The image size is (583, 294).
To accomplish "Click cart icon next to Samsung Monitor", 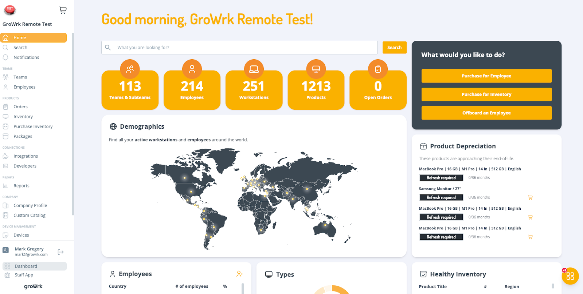I will coord(530,198).
